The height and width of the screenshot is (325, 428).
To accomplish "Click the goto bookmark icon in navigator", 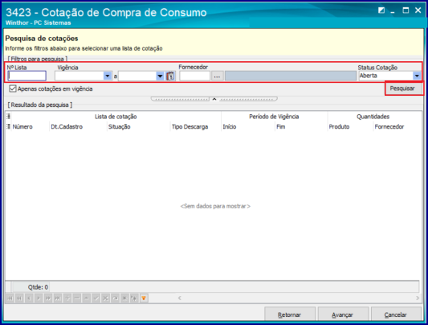I will click(134, 298).
